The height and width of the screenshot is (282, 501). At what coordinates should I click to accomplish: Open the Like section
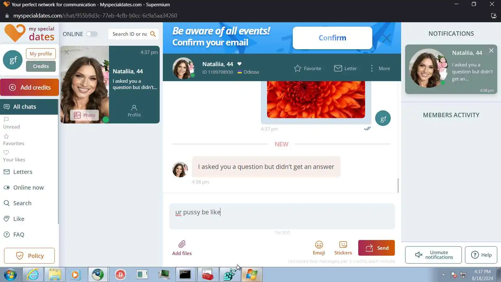pos(14,219)
